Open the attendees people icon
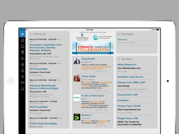The width and height of the screenshot is (179, 134). (22, 70)
